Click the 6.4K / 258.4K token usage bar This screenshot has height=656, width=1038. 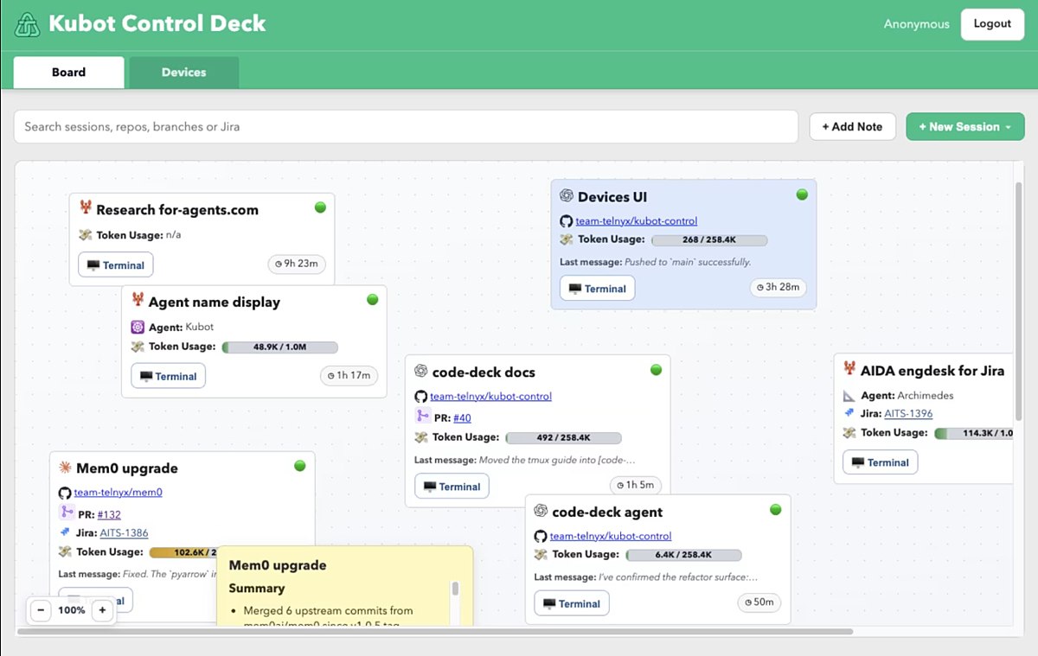(683, 555)
